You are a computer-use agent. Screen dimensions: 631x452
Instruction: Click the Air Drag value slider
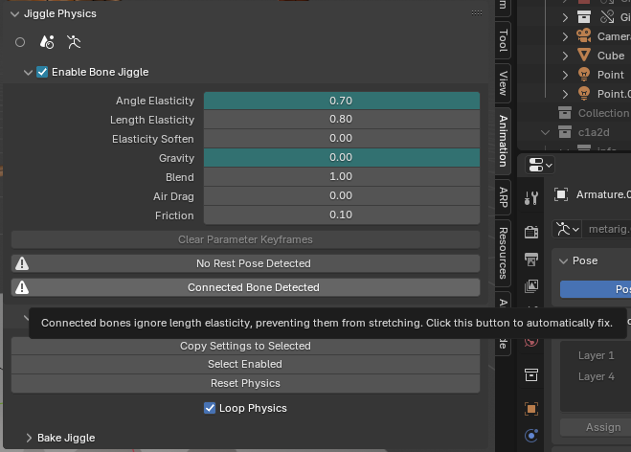(342, 196)
